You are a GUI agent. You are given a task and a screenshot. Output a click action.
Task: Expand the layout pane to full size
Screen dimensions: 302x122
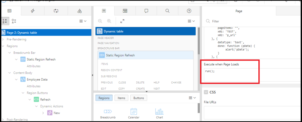(x=122, y=21)
